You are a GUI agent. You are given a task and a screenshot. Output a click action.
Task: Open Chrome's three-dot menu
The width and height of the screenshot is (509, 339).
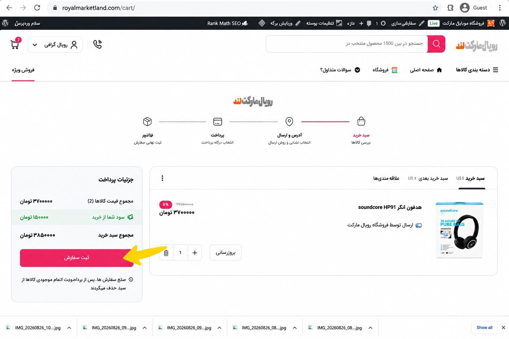tap(500, 8)
